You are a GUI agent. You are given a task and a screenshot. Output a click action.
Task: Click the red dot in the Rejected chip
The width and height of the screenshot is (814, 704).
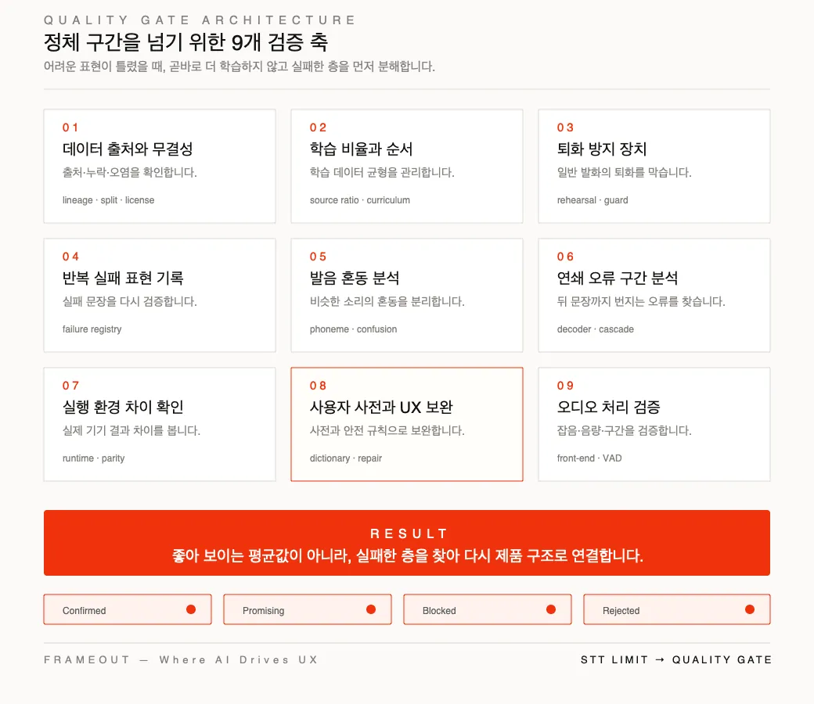pos(750,609)
